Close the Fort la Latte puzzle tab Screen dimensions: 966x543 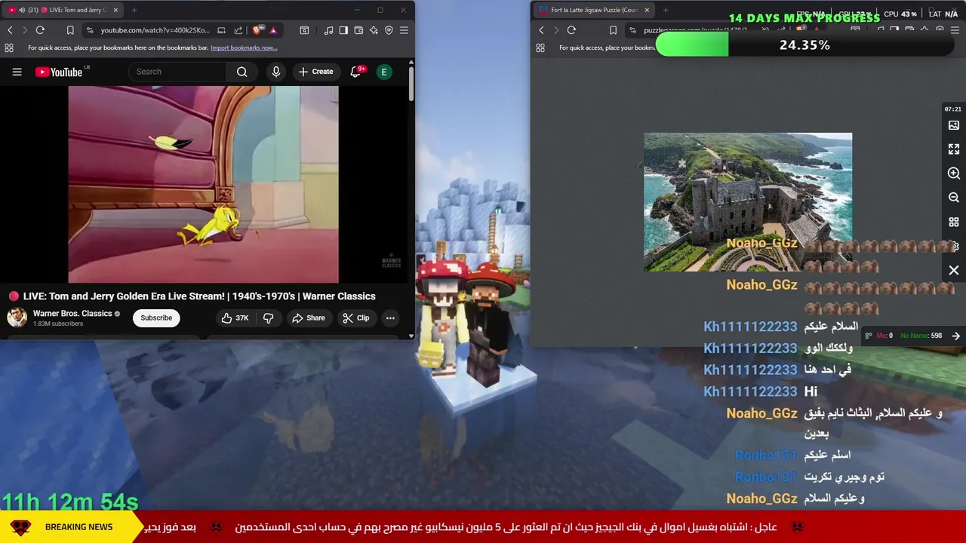tap(646, 10)
